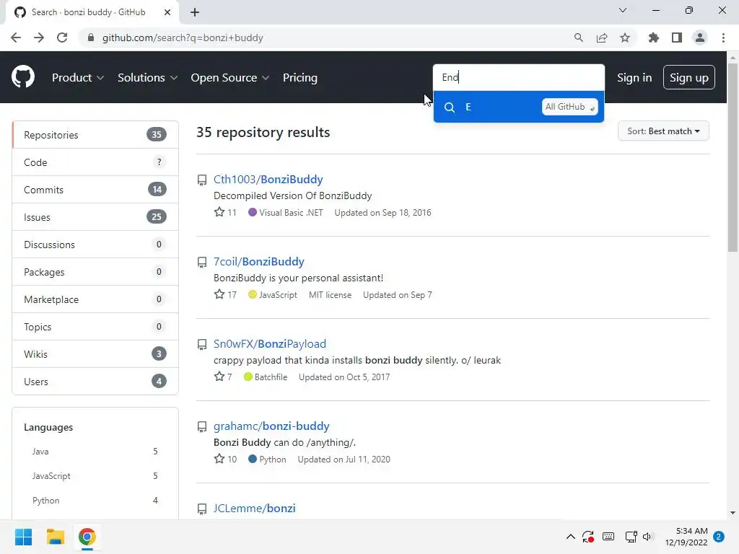Open the Sort: Best match dropdown

[x=663, y=131]
